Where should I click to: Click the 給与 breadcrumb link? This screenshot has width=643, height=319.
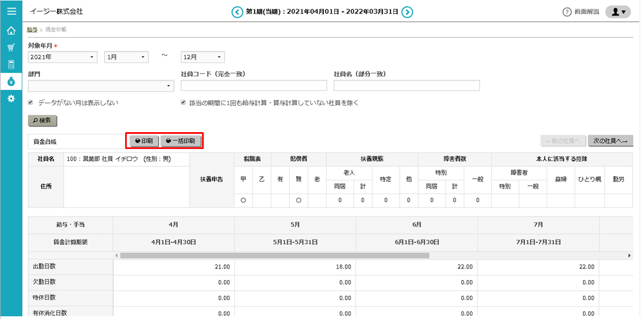coord(31,29)
